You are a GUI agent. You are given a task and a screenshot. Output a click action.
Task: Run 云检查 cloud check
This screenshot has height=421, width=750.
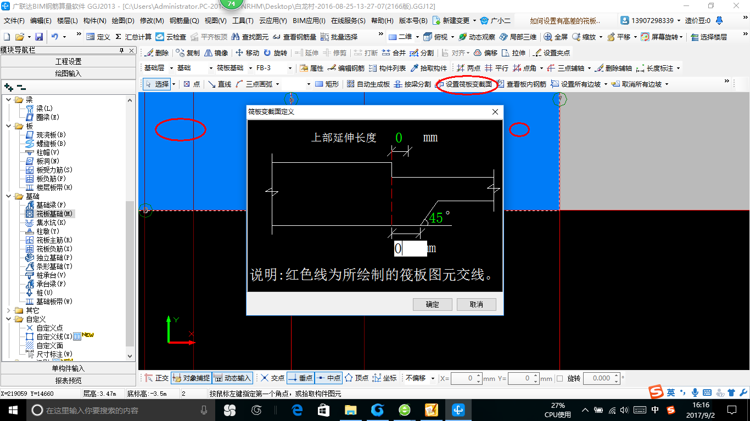click(x=171, y=37)
